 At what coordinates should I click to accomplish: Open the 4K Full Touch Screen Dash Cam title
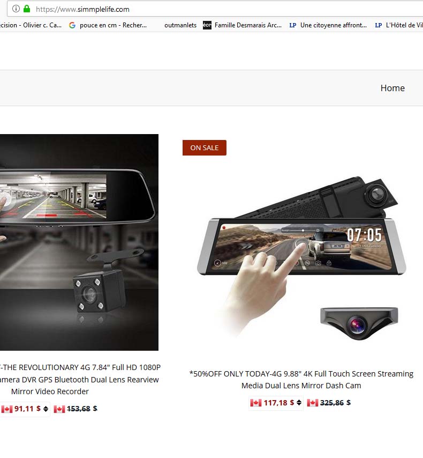(301, 380)
